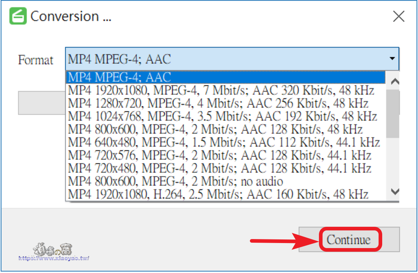Select the highlighted MP4 MPEG-4; AAC option
This screenshot has width=418, height=273.
point(226,77)
